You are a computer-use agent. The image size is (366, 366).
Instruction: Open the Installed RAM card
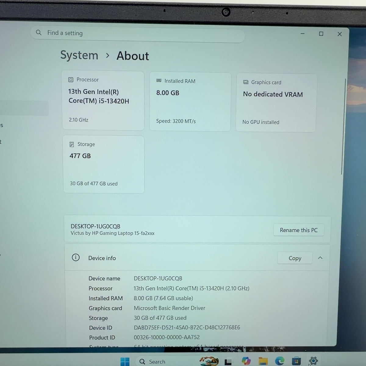click(x=190, y=102)
